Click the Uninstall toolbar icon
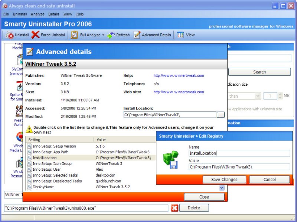This screenshot has width=297, height=222. point(10,35)
